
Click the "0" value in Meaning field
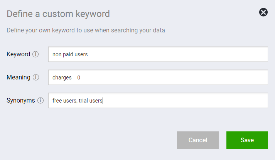pyautogui.click(x=79, y=77)
